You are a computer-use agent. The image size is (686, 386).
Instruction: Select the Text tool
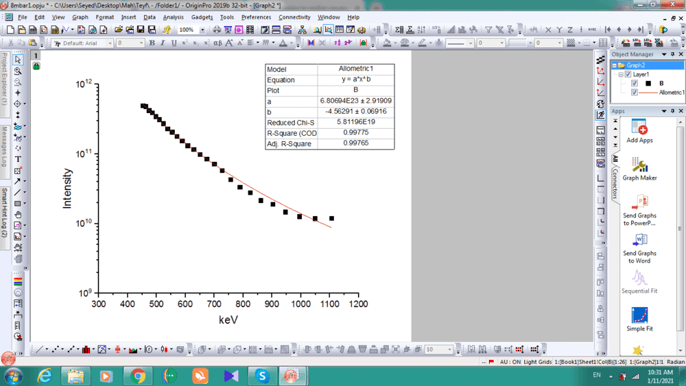pyautogui.click(x=18, y=159)
